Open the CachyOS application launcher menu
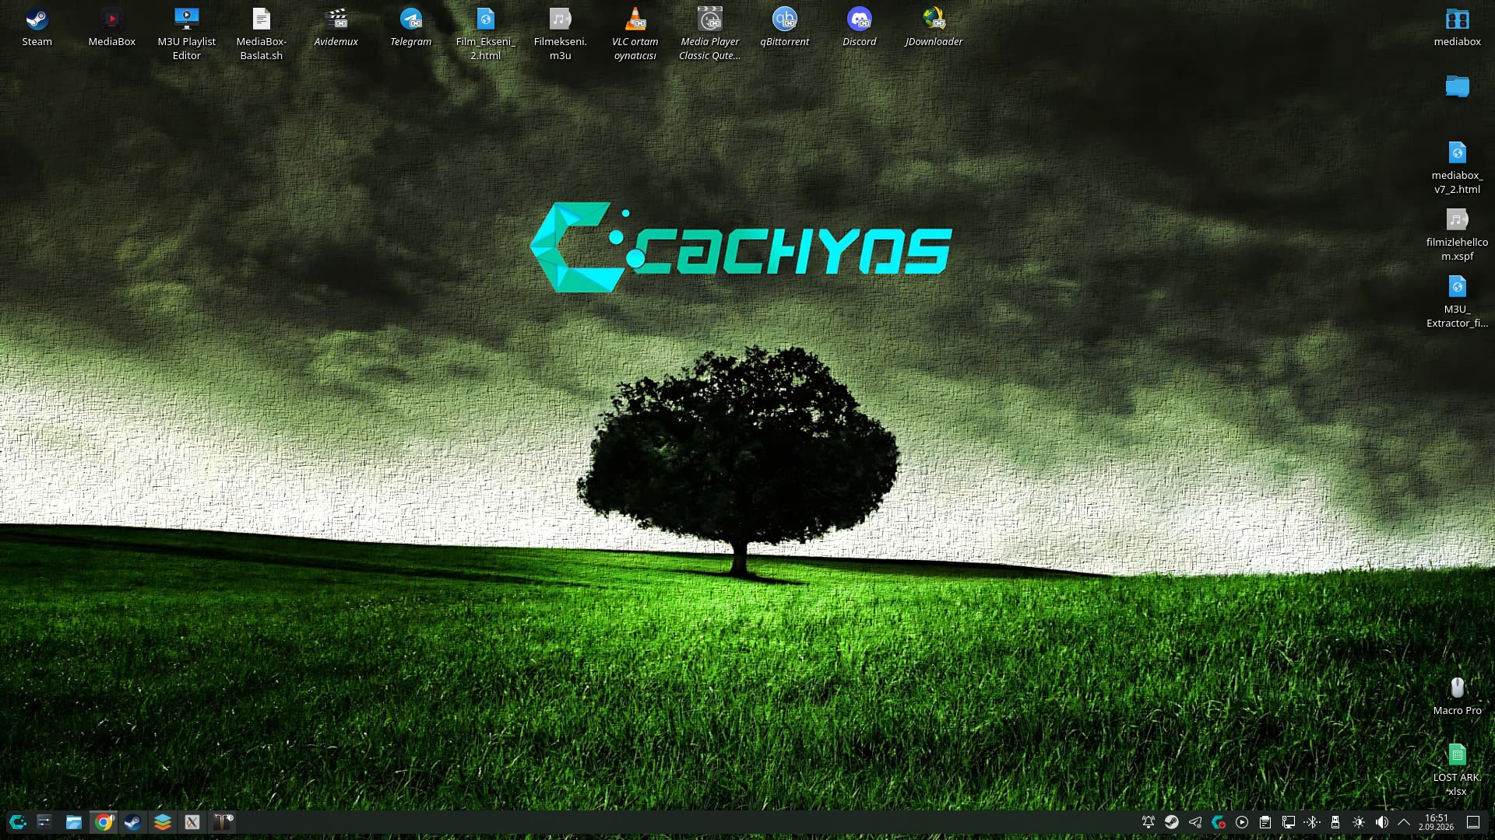The width and height of the screenshot is (1495, 840). point(17,822)
